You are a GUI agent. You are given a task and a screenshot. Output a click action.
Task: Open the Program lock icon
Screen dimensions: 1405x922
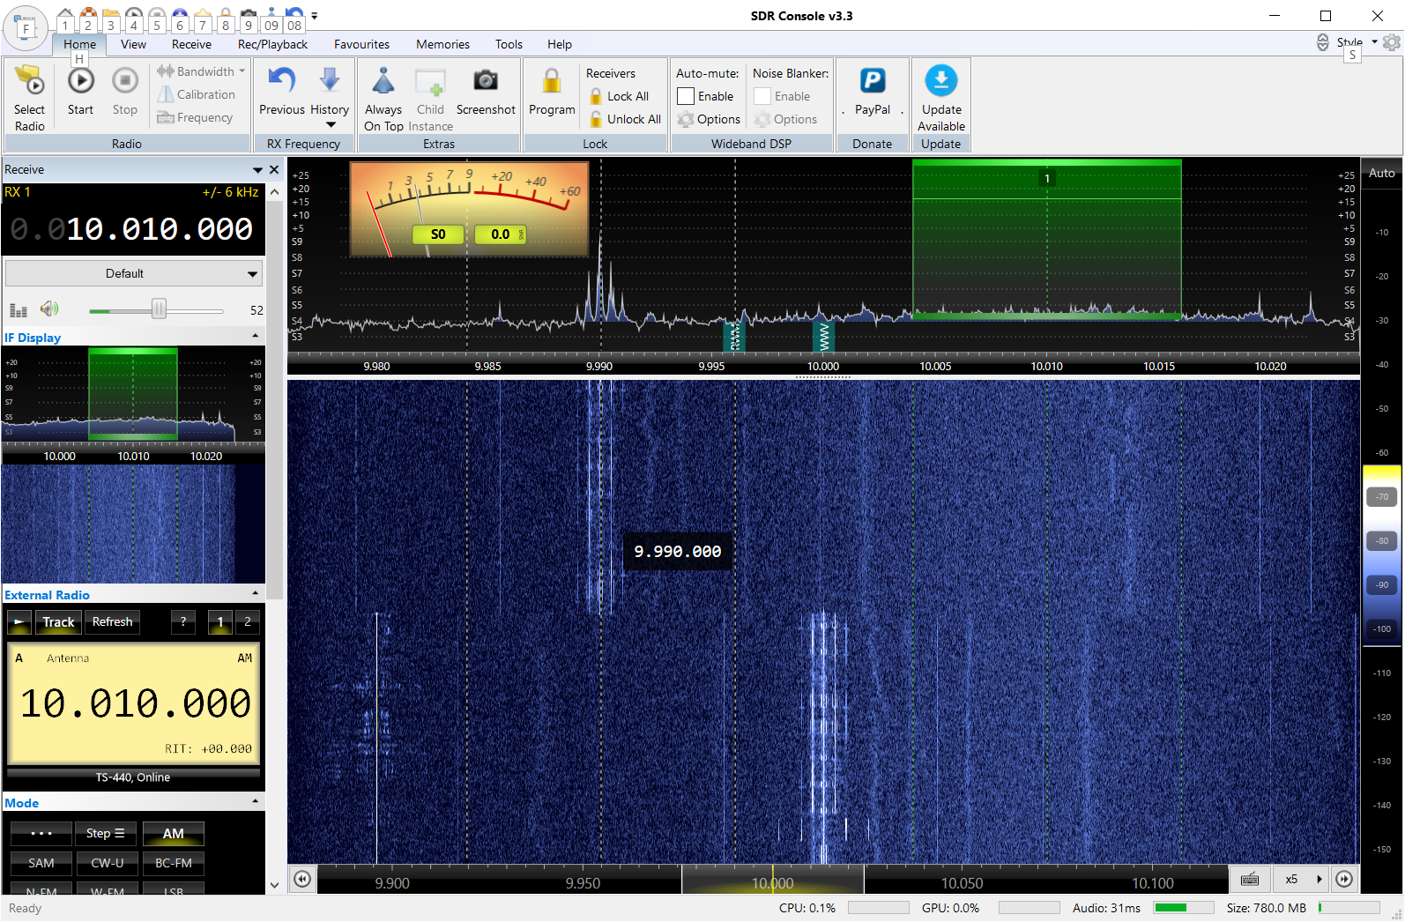click(x=552, y=82)
